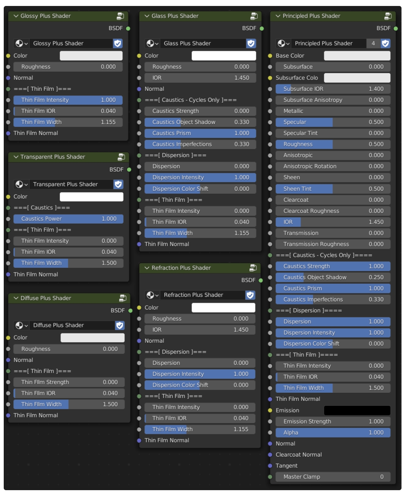Open node tree browser in Transparent Plus Shader

(22, 184)
